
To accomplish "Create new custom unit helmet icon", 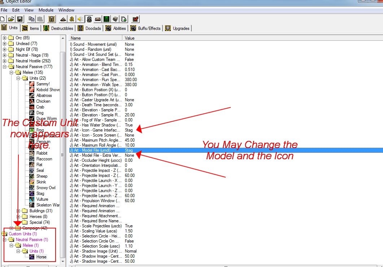I will (x=52, y=19).
